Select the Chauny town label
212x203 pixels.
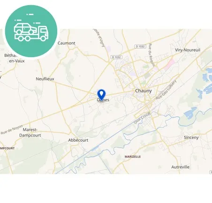(144, 91)
